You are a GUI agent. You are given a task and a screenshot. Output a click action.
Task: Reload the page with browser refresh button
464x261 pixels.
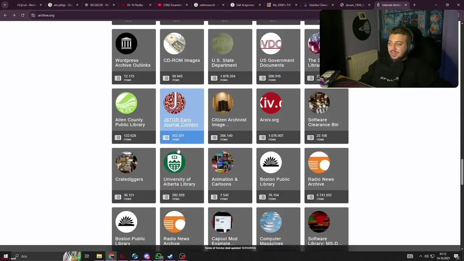[22, 15]
